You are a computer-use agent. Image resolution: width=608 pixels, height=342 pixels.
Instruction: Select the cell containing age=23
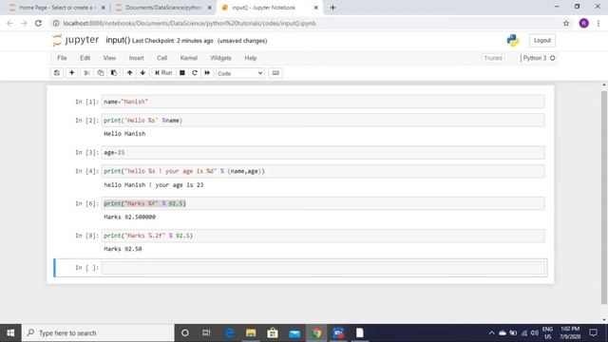pos(323,152)
